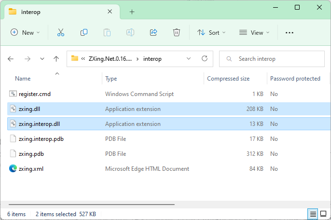Add a new tab with plus
Screen dimensions: 331x220
[x=132, y=12]
